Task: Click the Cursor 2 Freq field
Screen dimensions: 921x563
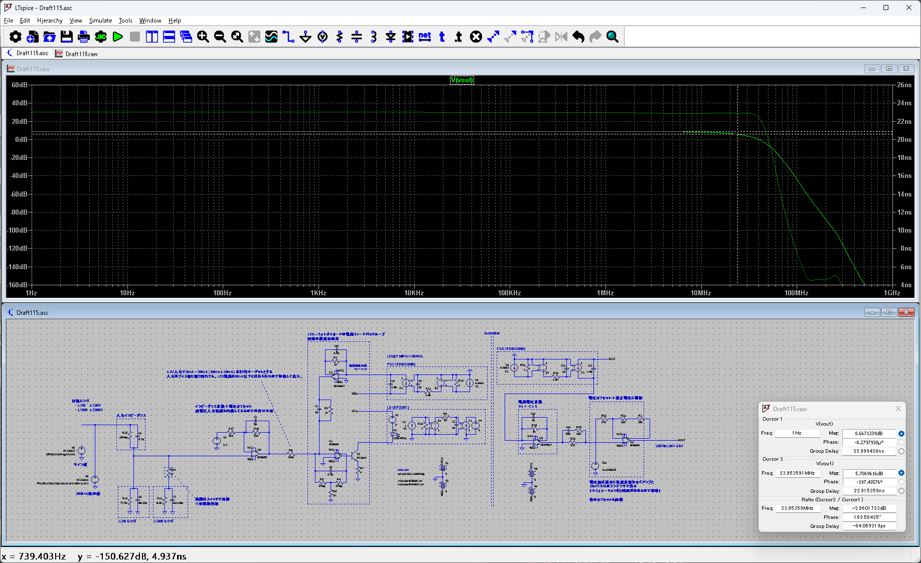Action: coord(797,473)
